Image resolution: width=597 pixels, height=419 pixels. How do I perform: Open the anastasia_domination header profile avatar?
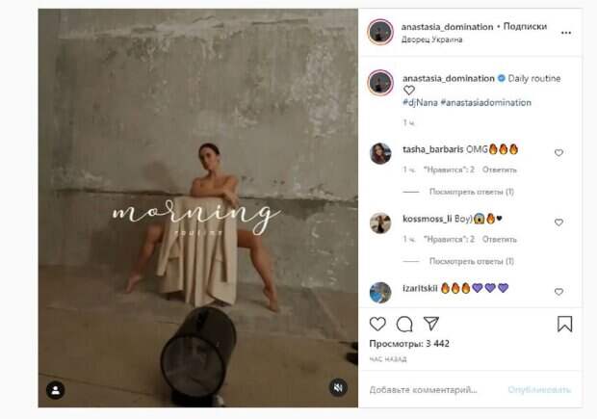point(380,32)
